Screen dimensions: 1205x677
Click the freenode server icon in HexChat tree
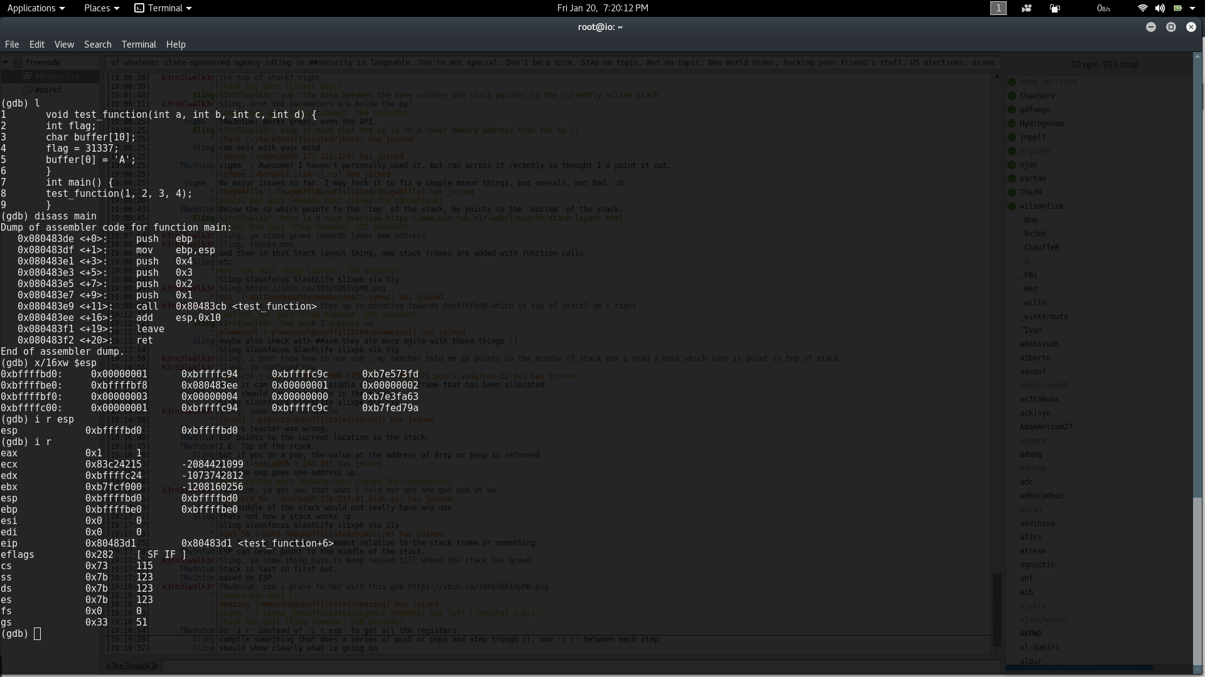[18, 63]
